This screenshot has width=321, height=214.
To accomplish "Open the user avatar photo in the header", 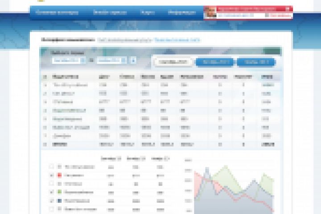I will click(x=210, y=12).
